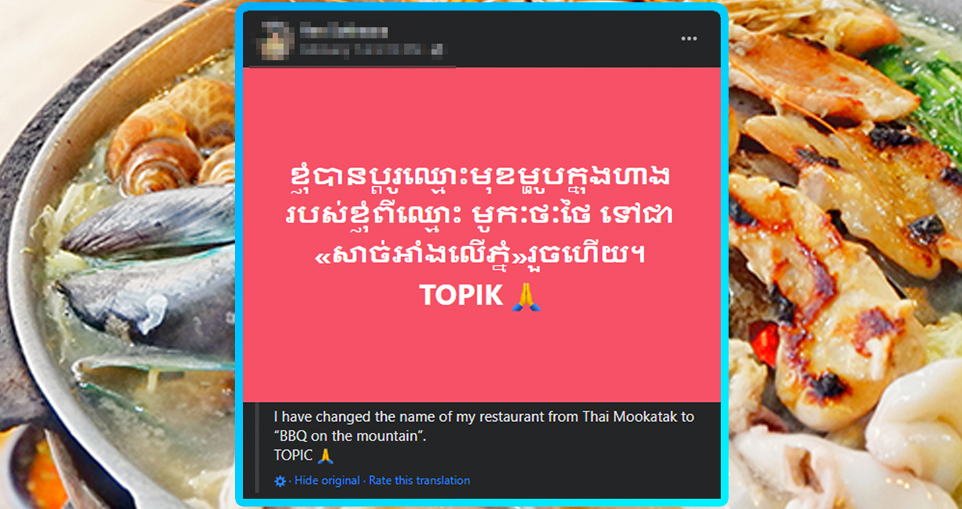
Task: Open the blurred post timestamp link
Action: [364, 49]
